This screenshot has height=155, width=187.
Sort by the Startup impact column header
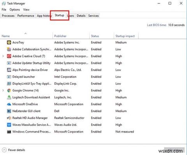coord(126,36)
